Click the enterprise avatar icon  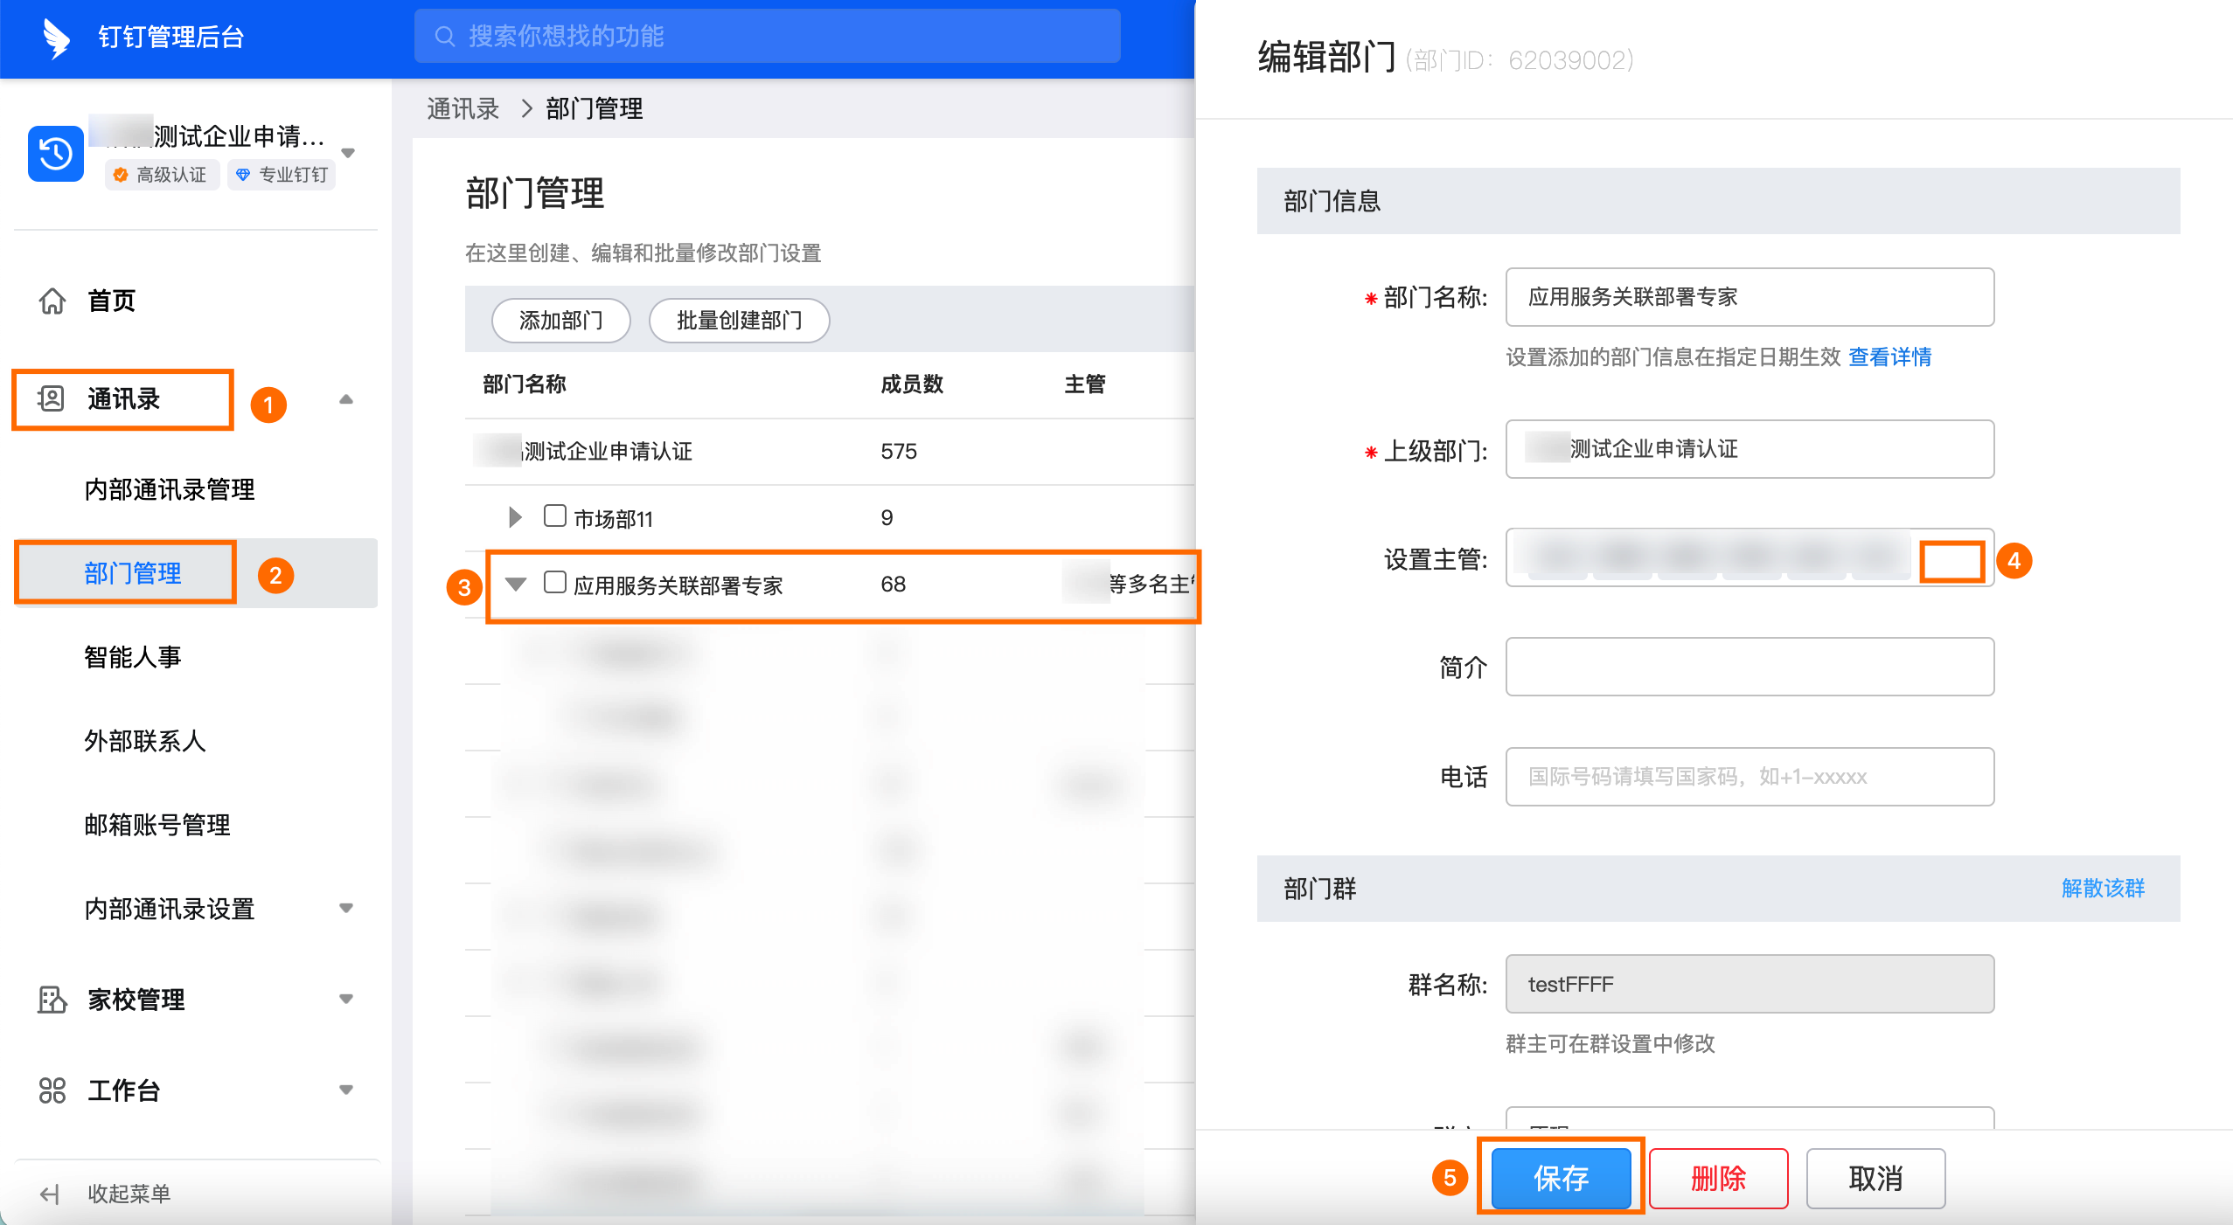(x=56, y=154)
